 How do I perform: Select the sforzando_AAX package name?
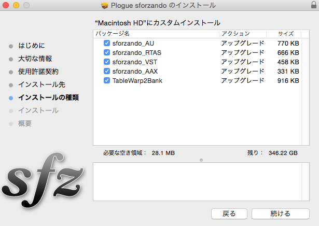coord(135,72)
